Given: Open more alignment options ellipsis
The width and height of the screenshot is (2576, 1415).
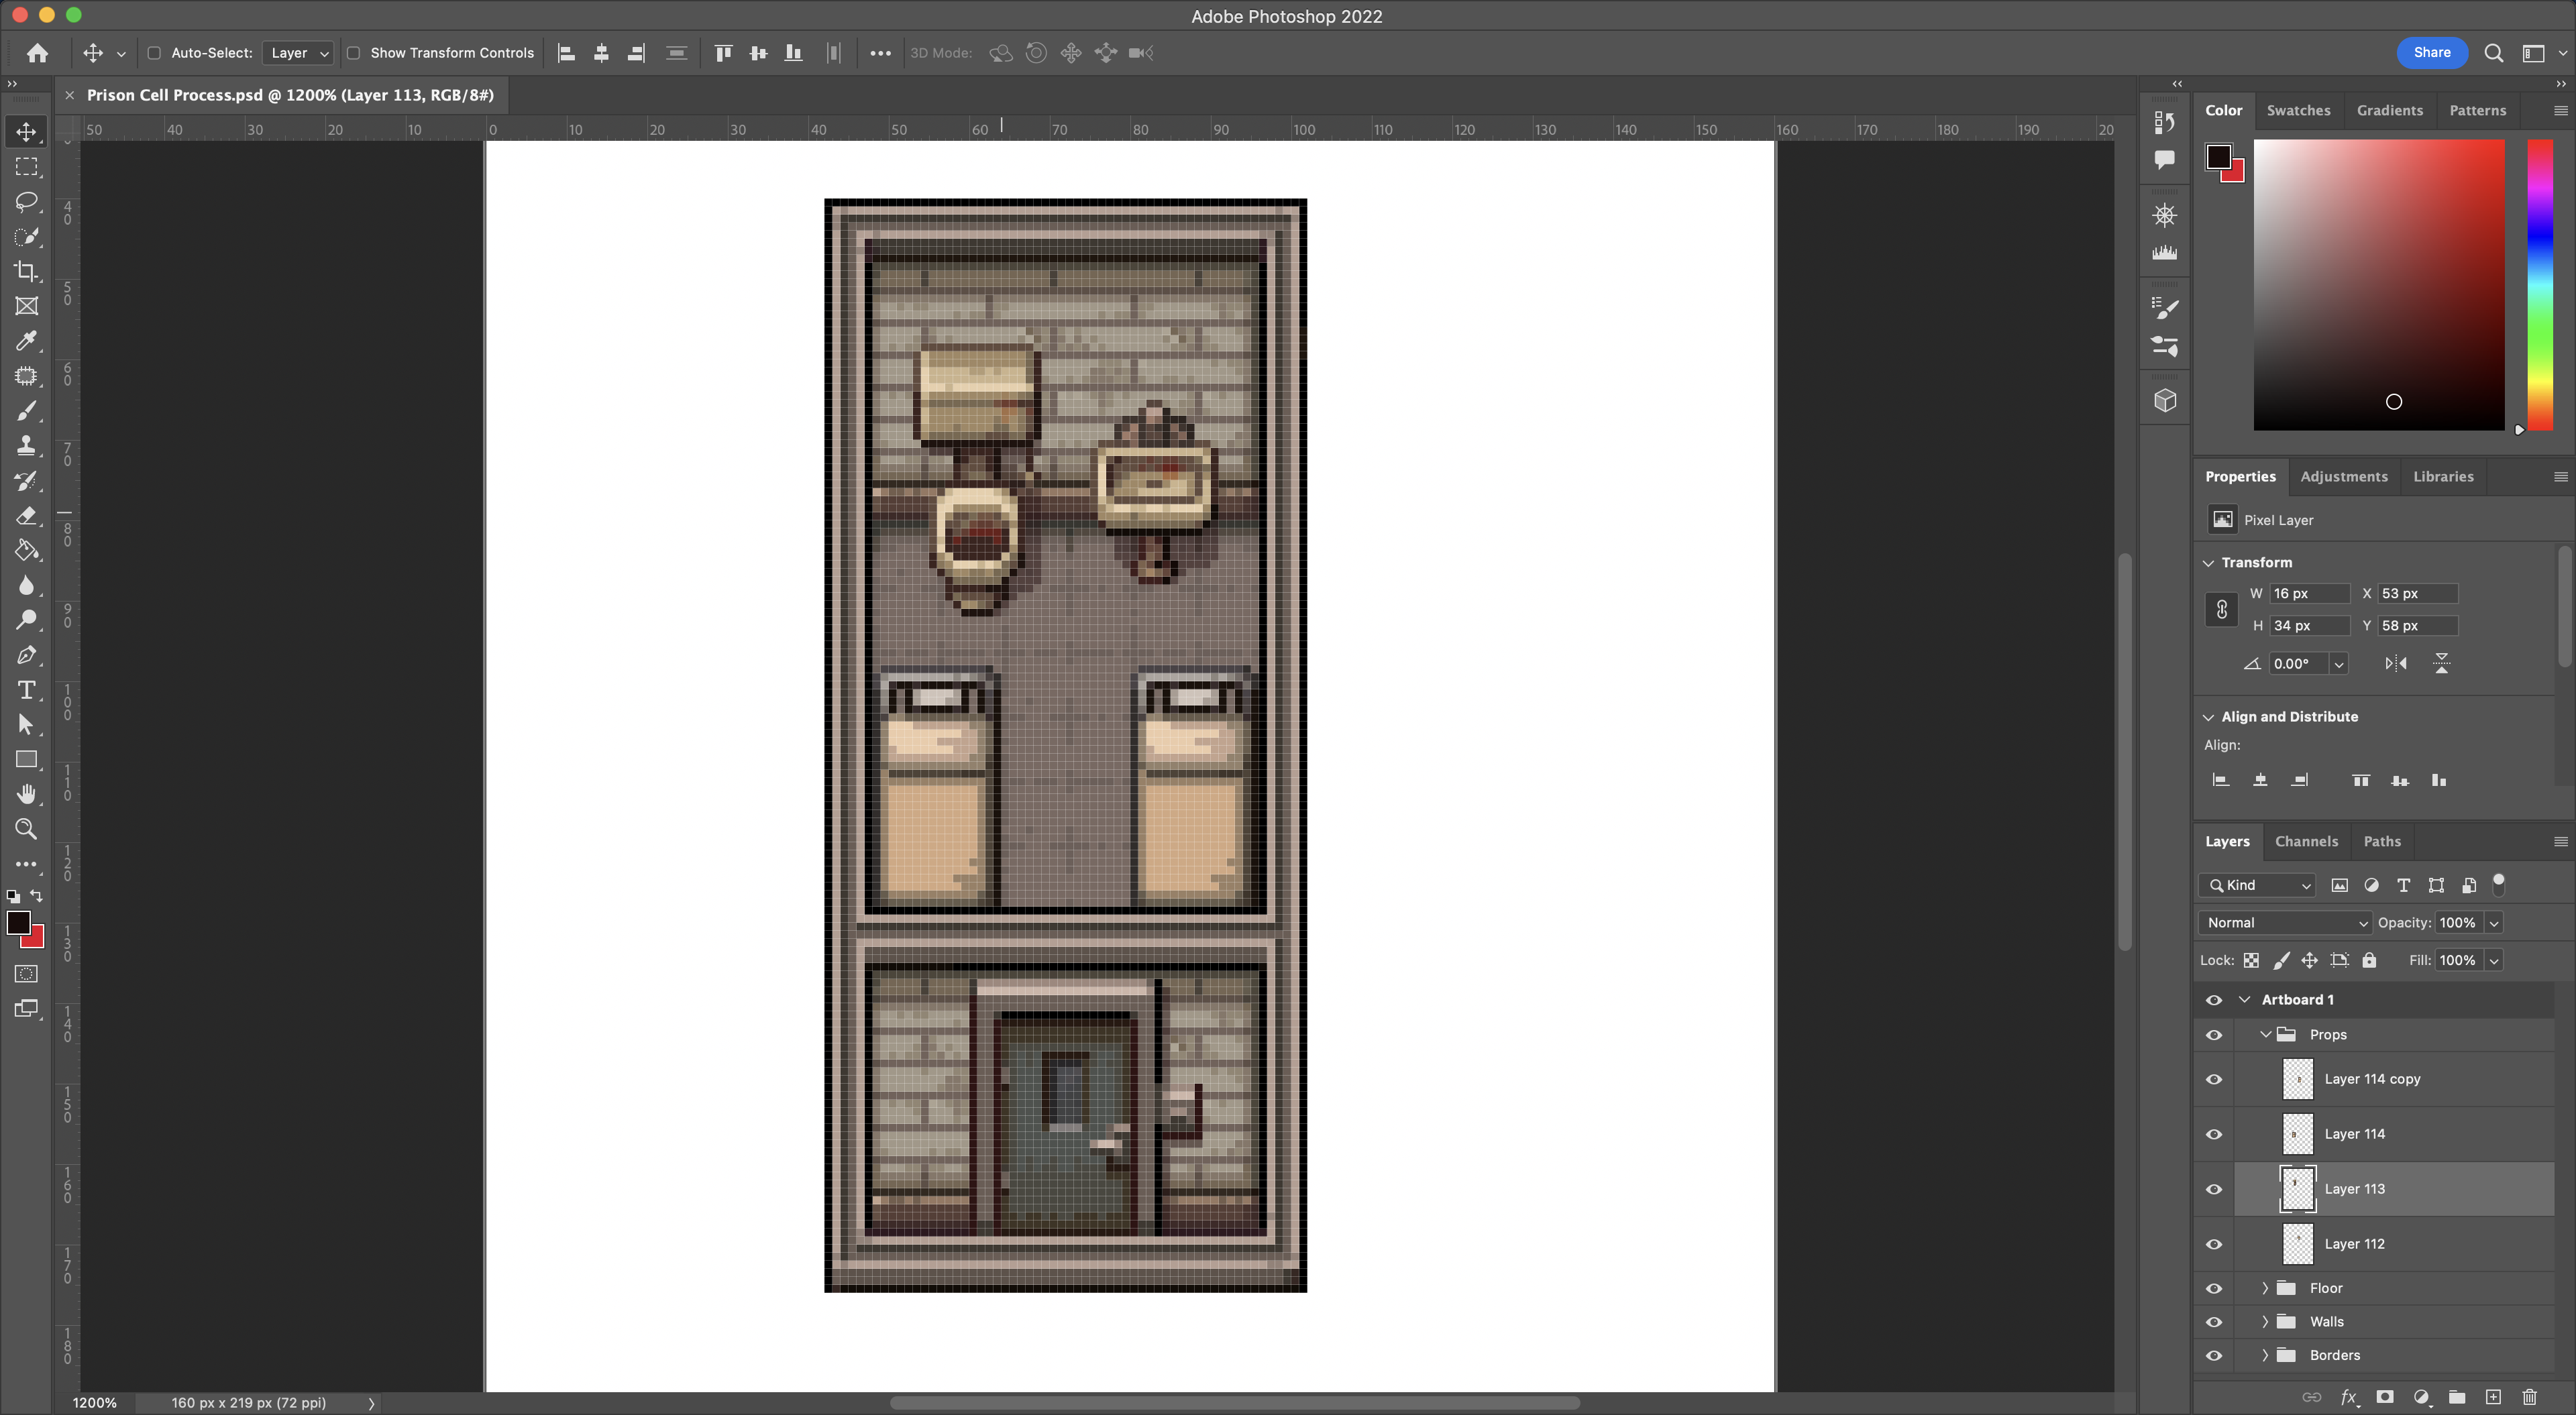Looking at the screenshot, I should (880, 53).
